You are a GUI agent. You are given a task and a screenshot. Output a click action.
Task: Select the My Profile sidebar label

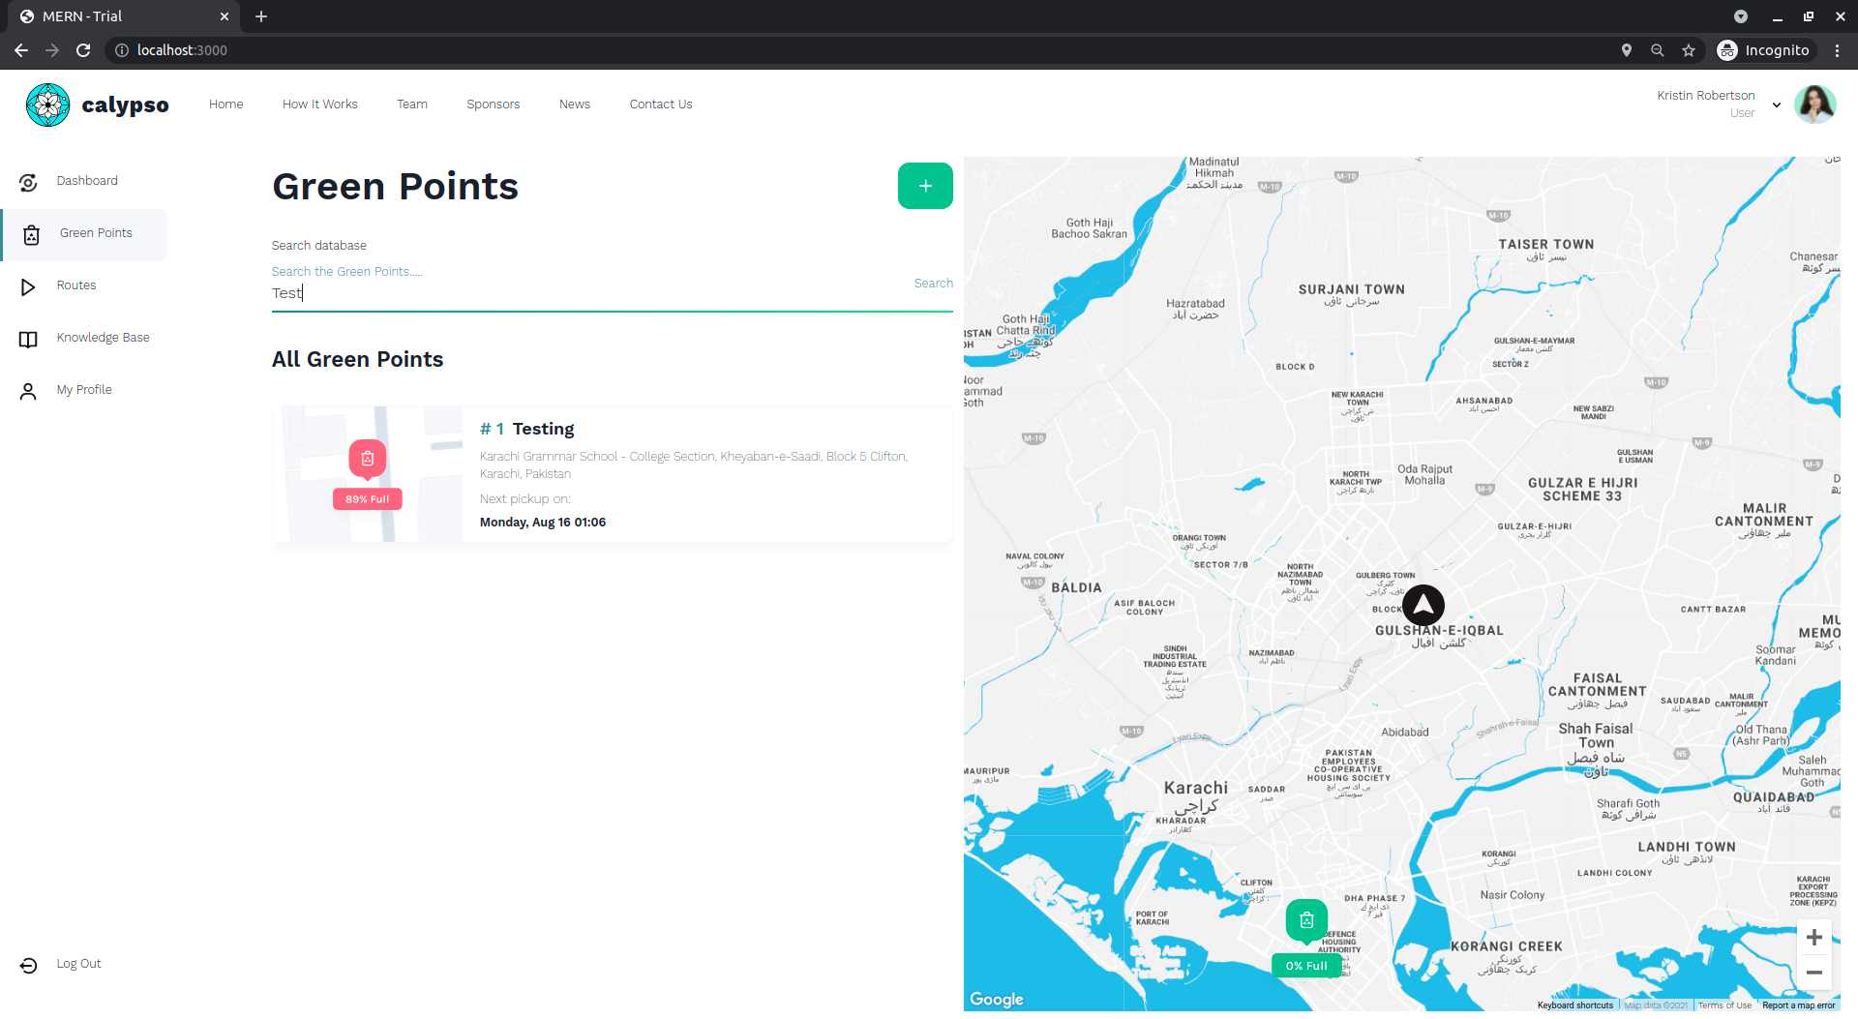[84, 390]
